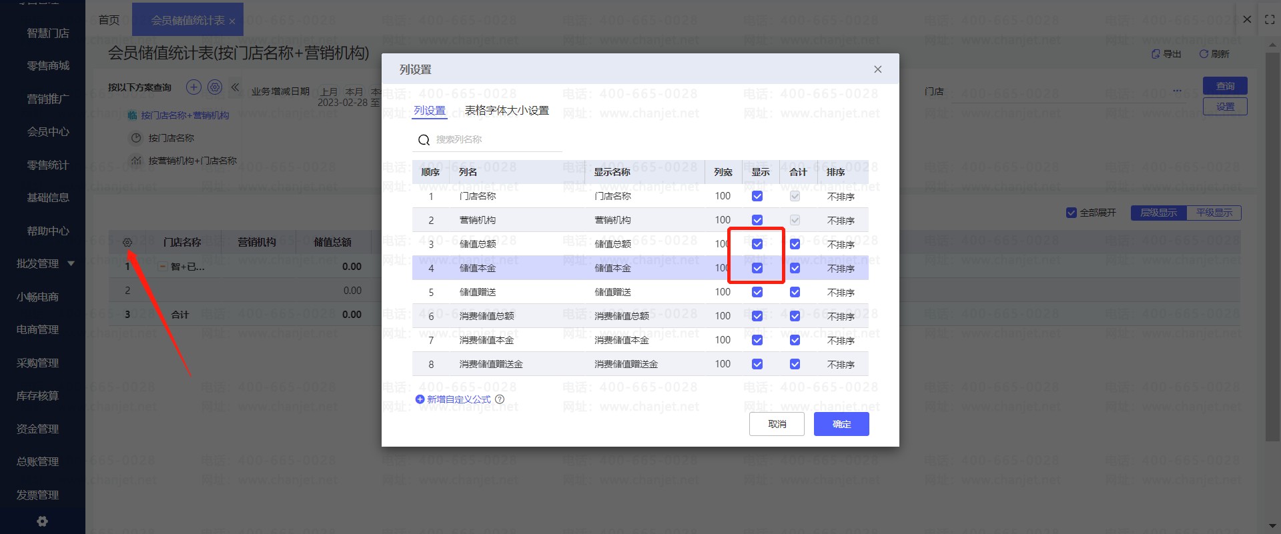Toggle fullscreen mode icon at top right

[x=1270, y=20]
